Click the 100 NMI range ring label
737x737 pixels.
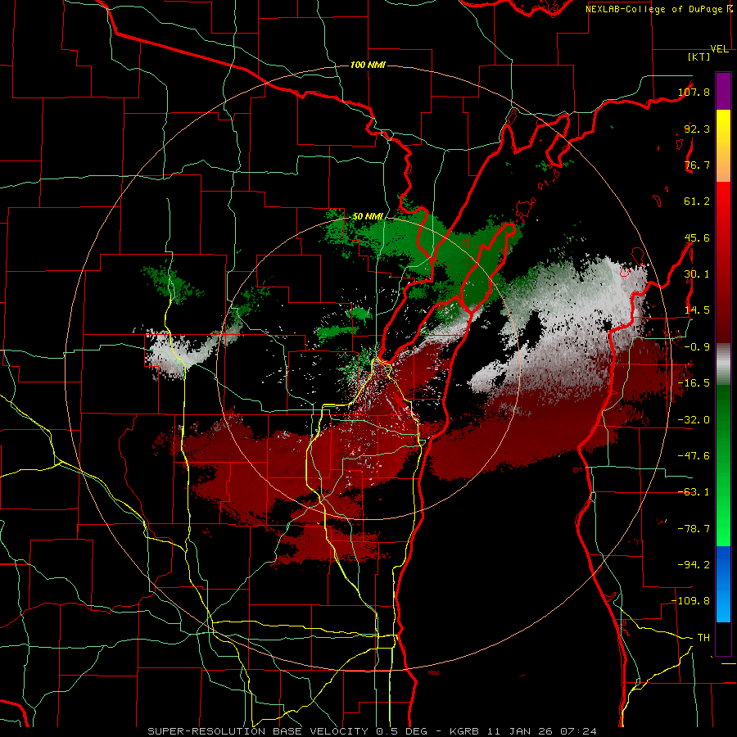click(368, 65)
